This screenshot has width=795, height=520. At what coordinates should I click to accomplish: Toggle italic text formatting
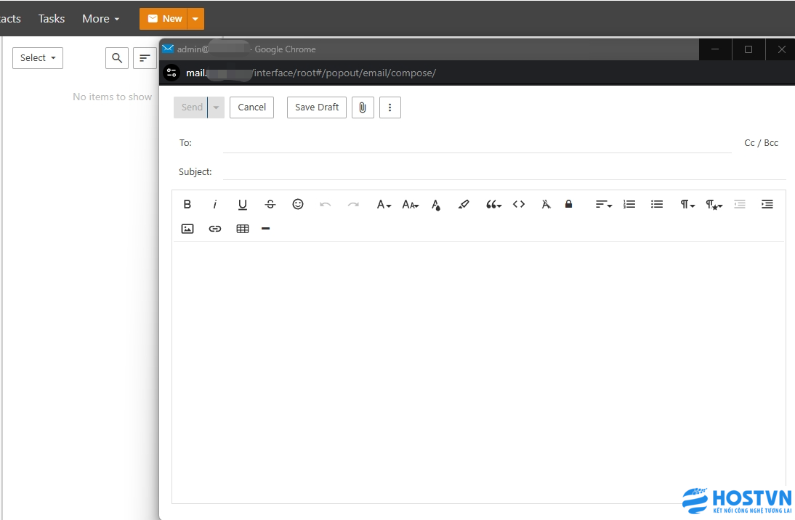215,205
